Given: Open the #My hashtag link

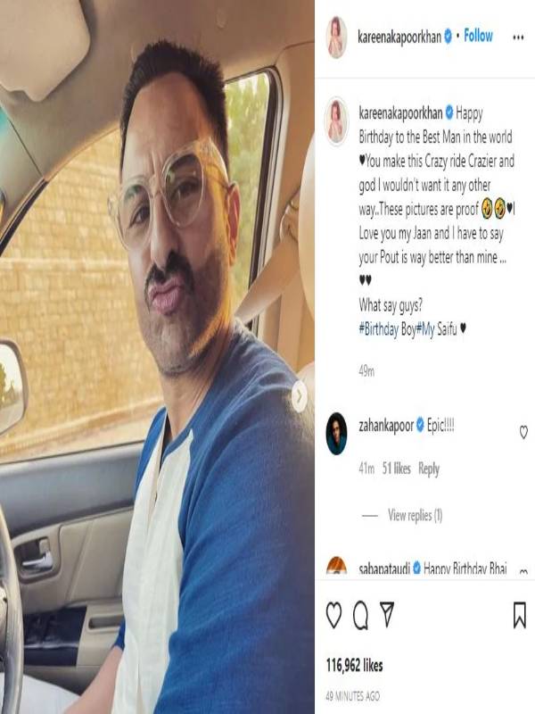Looking at the screenshot, I should (425, 329).
